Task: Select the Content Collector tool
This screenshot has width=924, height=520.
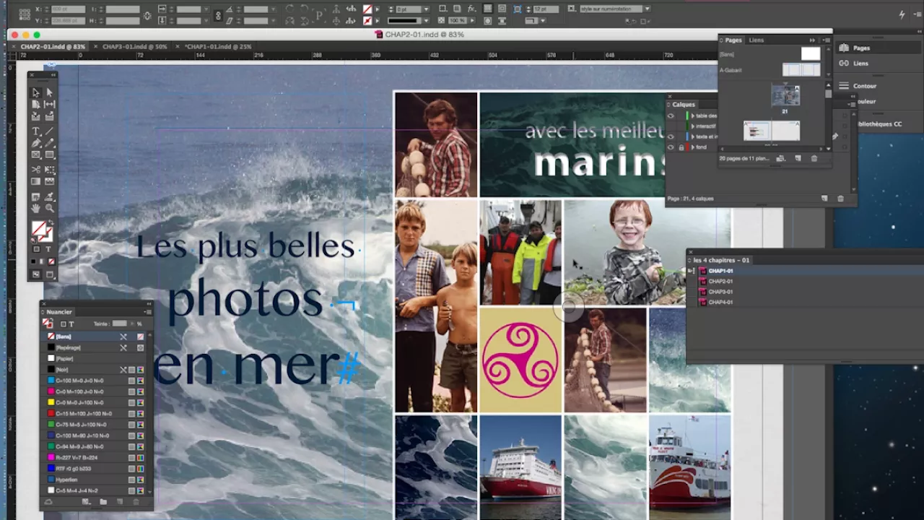Action: [35, 116]
